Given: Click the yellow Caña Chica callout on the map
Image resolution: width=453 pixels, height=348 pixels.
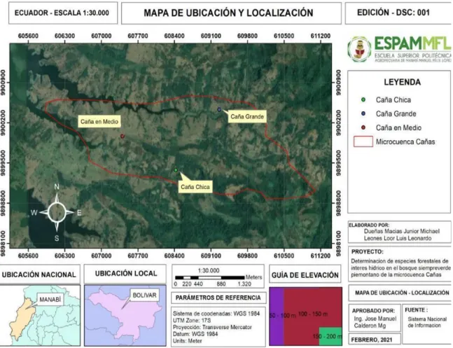Looking at the screenshot, I should click(x=195, y=187).
